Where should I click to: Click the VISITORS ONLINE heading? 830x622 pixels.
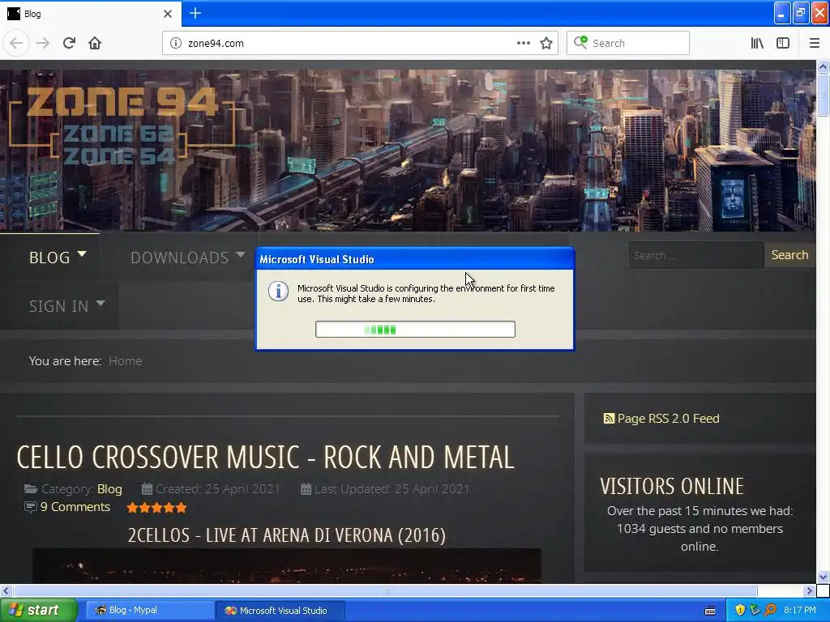click(672, 486)
